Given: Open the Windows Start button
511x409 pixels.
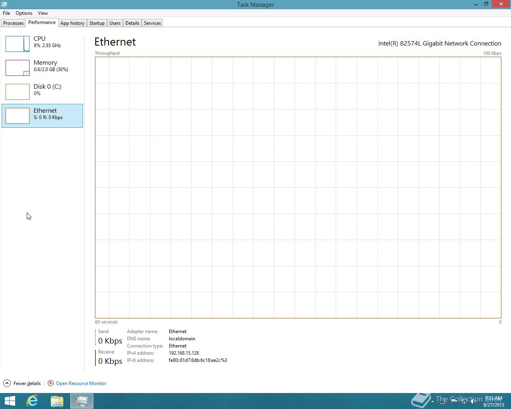Looking at the screenshot, I should coord(10,401).
